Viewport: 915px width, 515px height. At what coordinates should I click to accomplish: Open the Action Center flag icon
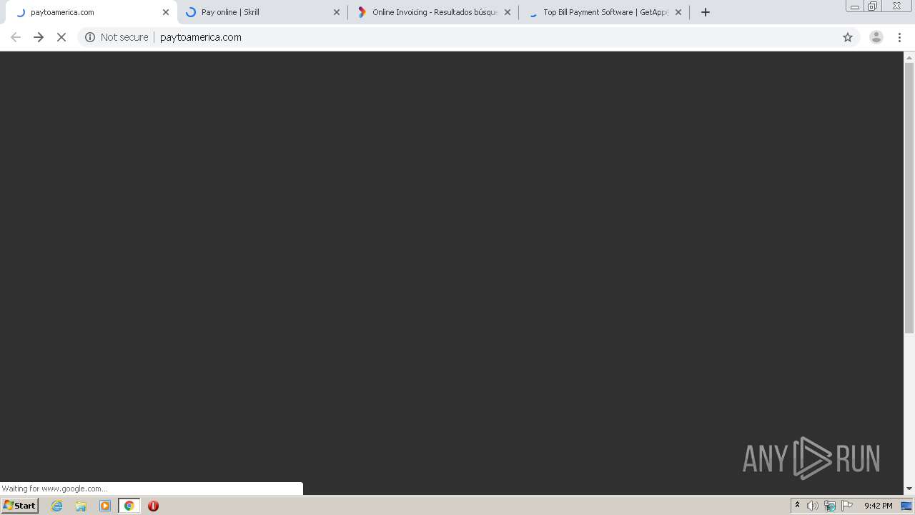[x=847, y=506]
